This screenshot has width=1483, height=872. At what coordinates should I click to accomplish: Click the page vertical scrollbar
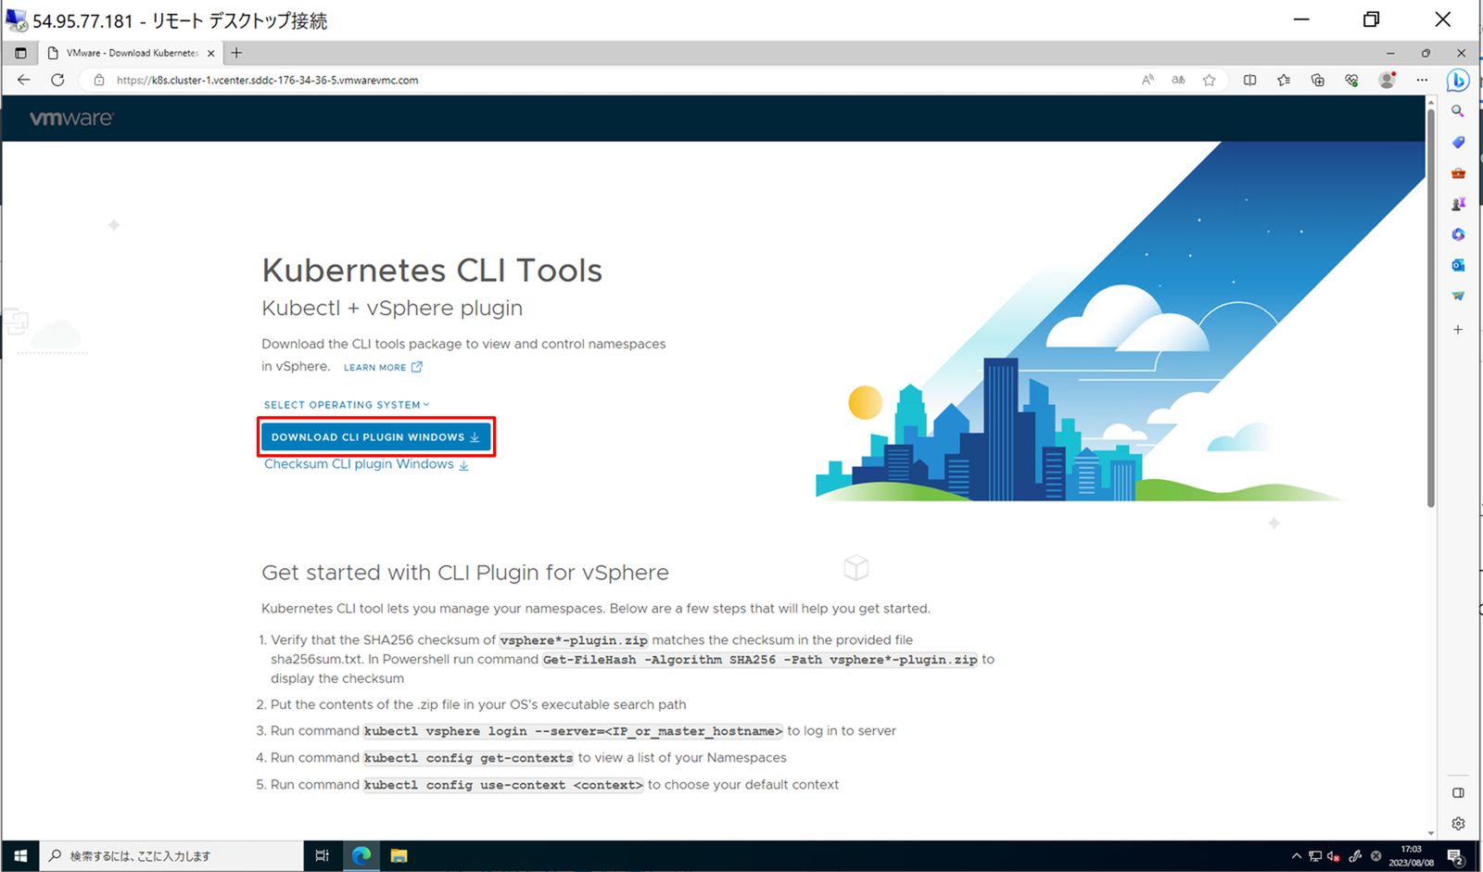point(1431,310)
